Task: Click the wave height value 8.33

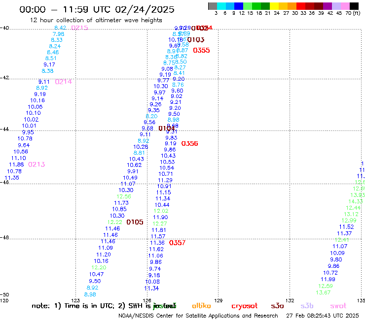Action: (x=57, y=40)
